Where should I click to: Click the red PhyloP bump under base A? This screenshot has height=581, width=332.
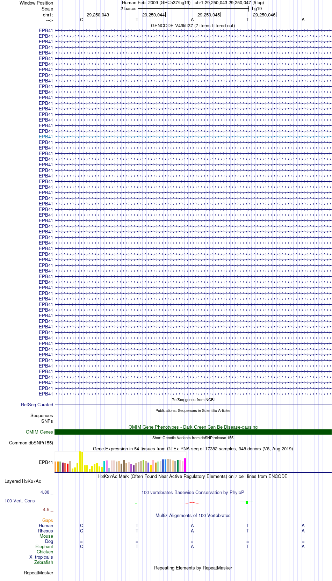click(x=192, y=503)
